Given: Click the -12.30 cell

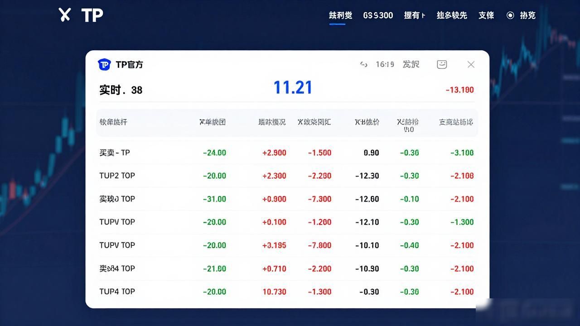Looking at the screenshot, I should 367,176.
